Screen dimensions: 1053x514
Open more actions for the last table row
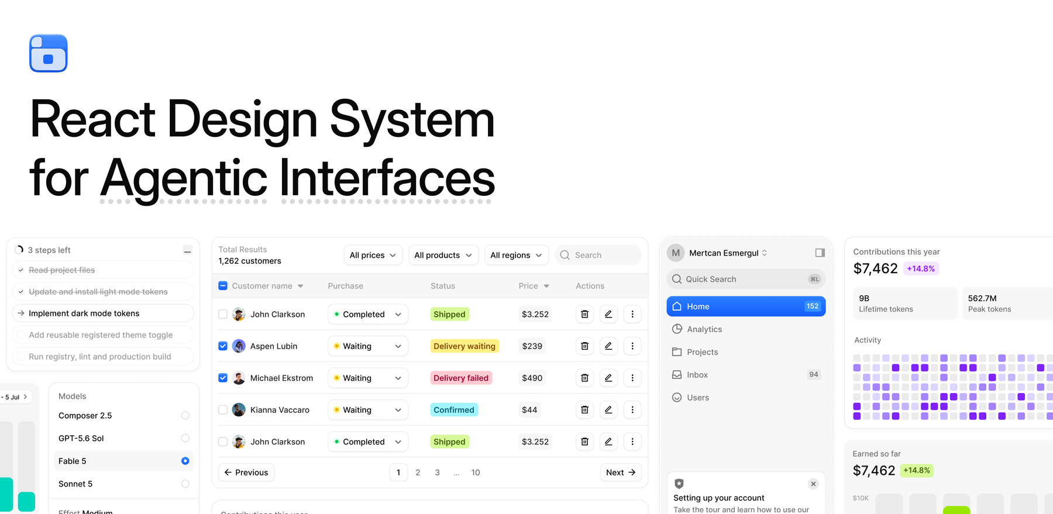632,441
